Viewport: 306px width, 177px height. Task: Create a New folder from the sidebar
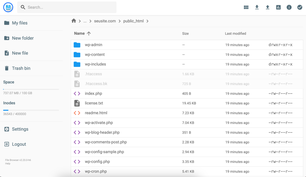(x=31, y=38)
